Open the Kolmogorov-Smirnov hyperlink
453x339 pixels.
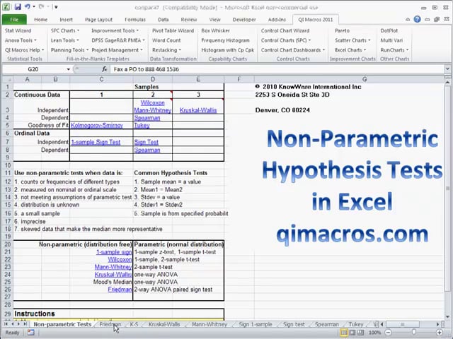(x=97, y=126)
